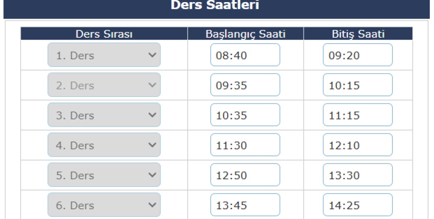Expand the 3. Ders order selector
This screenshot has width=434, height=219.
pyautogui.click(x=104, y=115)
